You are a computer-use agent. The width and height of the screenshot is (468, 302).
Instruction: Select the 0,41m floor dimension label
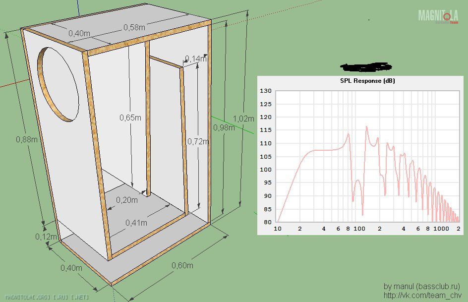click(136, 222)
